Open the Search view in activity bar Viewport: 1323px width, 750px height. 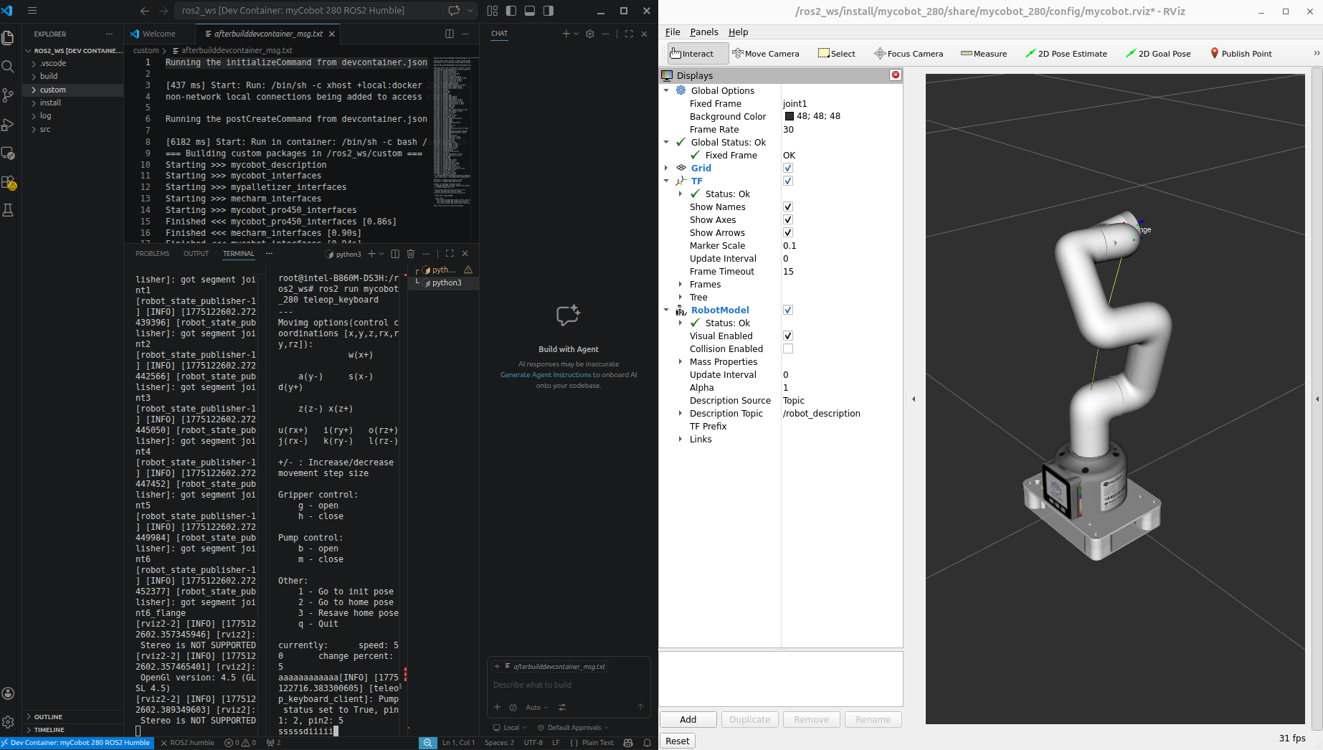tap(9, 67)
